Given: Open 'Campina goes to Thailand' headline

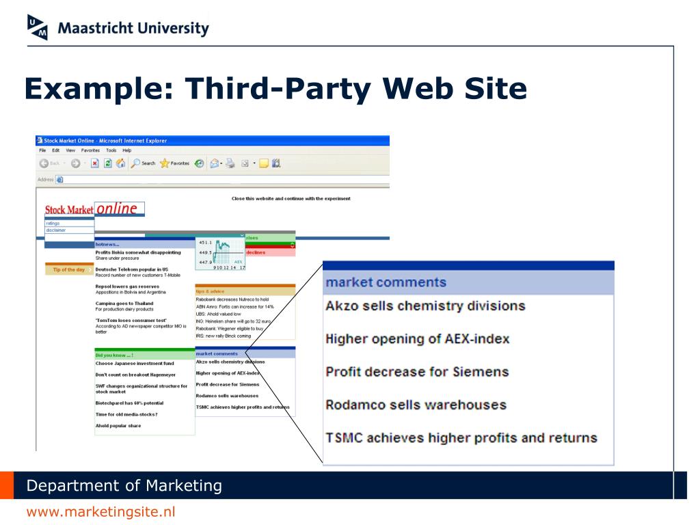Looking at the screenshot, I should (124, 304).
